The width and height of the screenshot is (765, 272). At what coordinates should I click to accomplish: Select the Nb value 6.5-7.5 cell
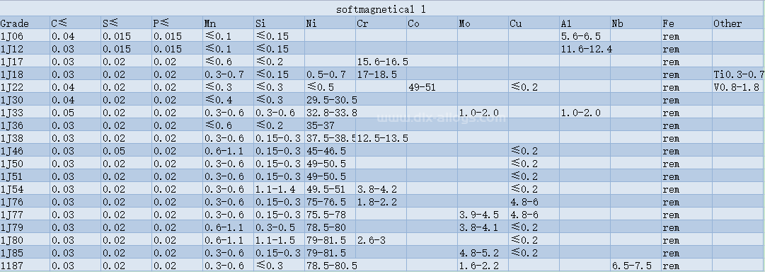tap(635, 266)
